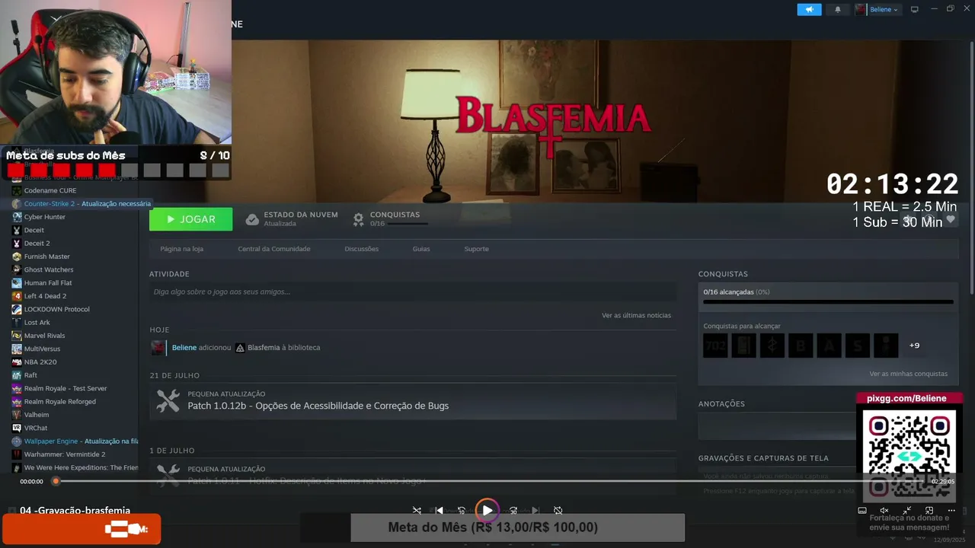
Task: Click the Left 4 Dead 2 game icon
Action: click(x=17, y=296)
